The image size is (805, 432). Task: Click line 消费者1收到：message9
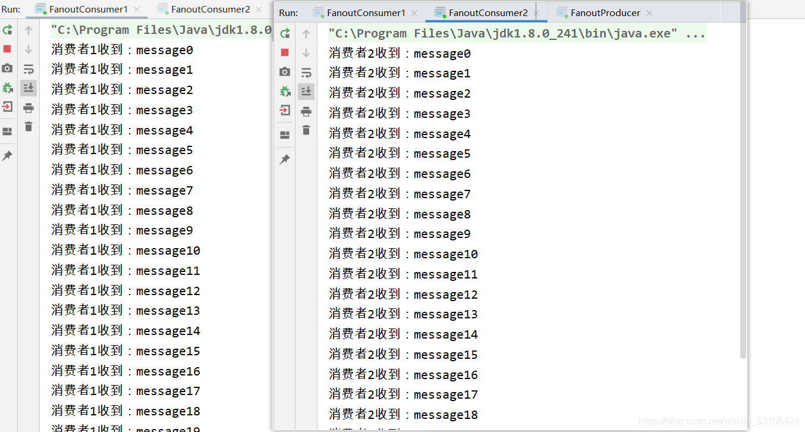click(x=122, y=230)
